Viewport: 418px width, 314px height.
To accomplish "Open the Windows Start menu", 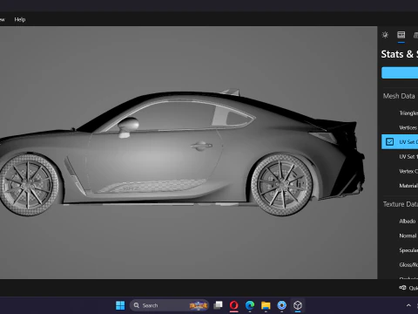I will [120, 305].
